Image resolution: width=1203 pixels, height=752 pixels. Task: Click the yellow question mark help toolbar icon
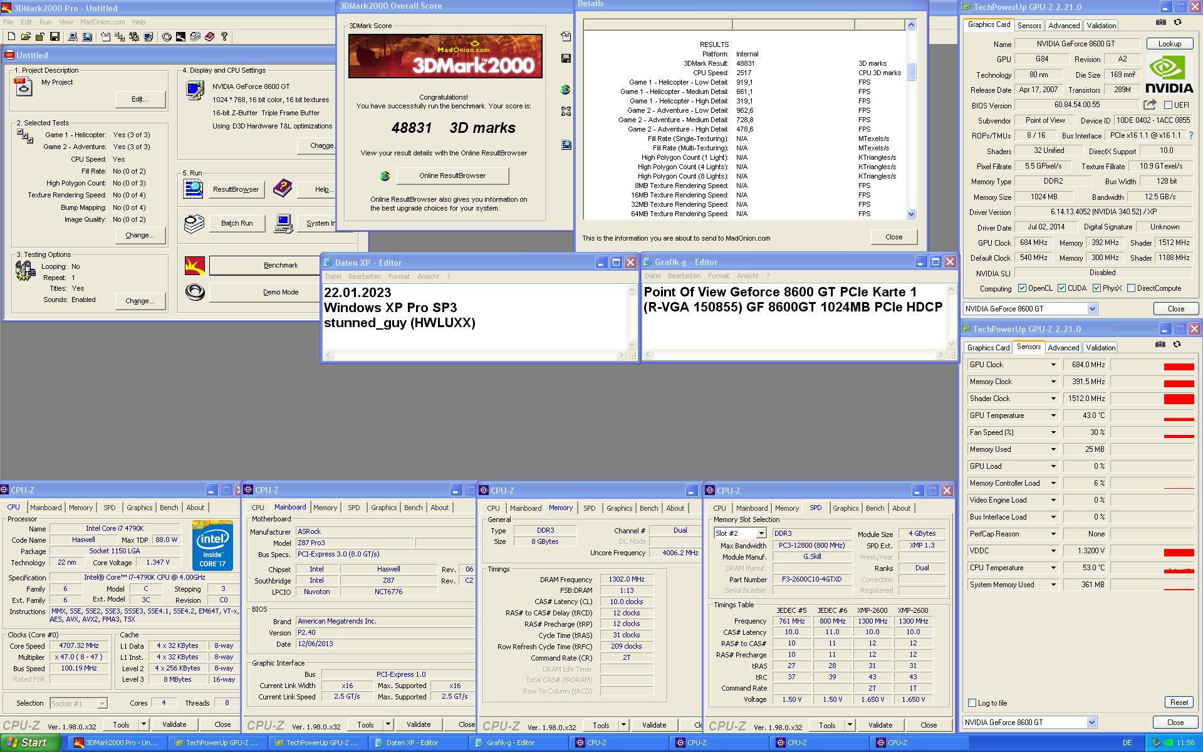coord(224,36)
